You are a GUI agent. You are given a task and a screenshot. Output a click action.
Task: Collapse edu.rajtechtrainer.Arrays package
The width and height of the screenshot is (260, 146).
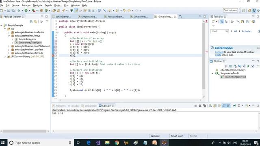[x=9, y=36]
